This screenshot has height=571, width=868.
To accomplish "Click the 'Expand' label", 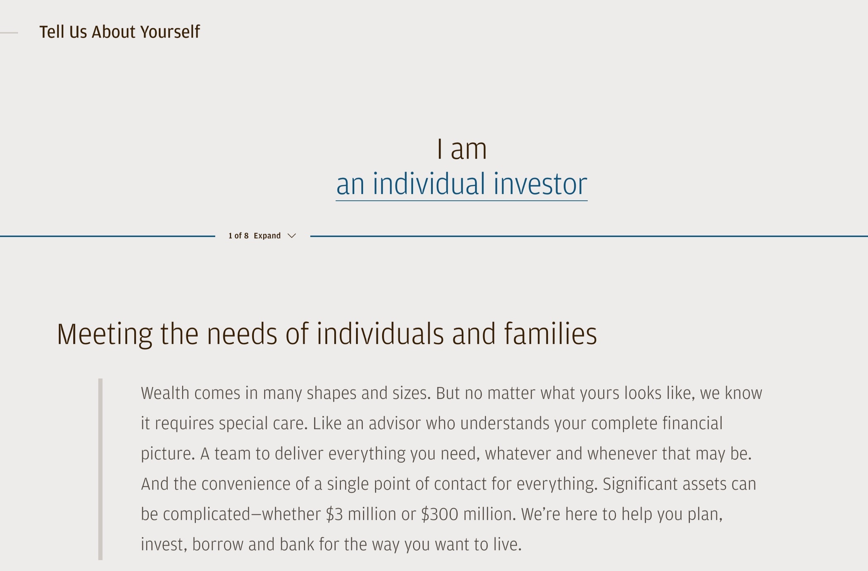I will [267, 236].
